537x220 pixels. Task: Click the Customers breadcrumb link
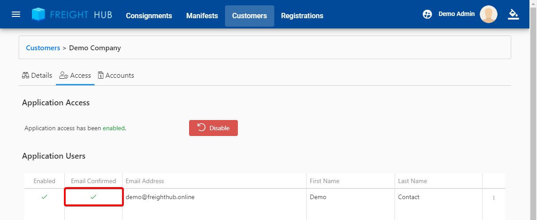[x=43, y=48]
